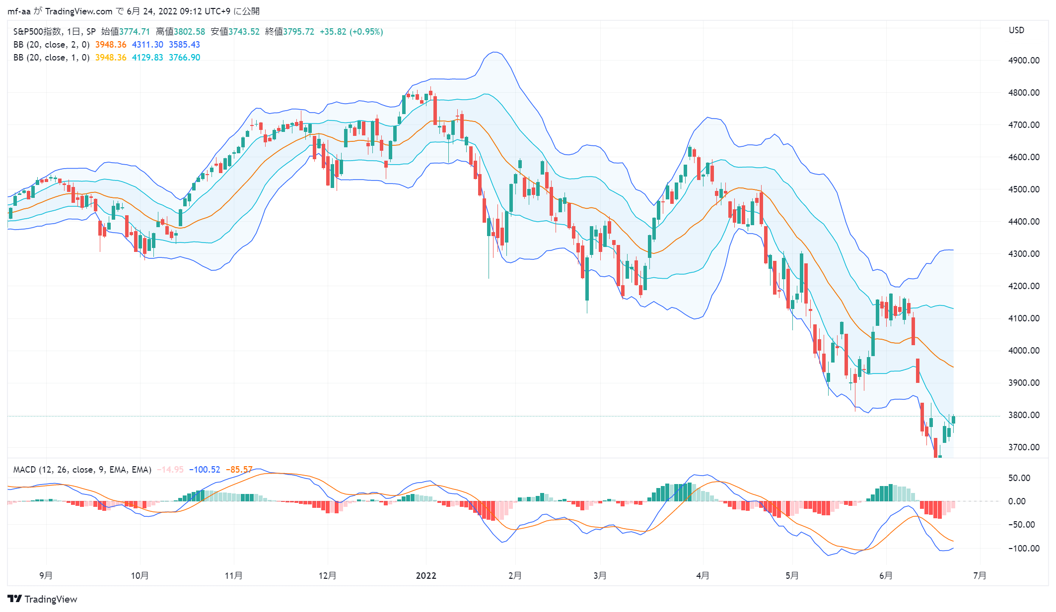Image resolution: width=1056 pixels, height=612 pixels.
Task: Click the 2022 year marker on time axis
Action: click(x=426, y=576)
